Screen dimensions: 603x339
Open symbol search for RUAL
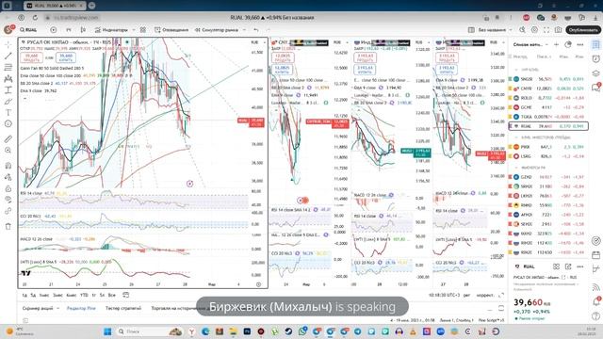click(x=29, y=29)
